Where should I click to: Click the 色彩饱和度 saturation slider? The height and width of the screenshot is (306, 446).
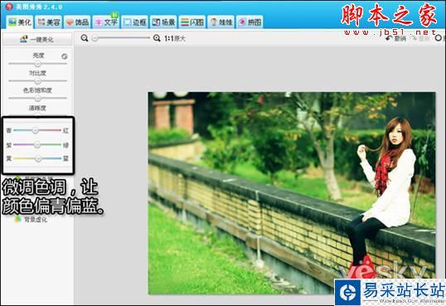[x=37, y=98]
